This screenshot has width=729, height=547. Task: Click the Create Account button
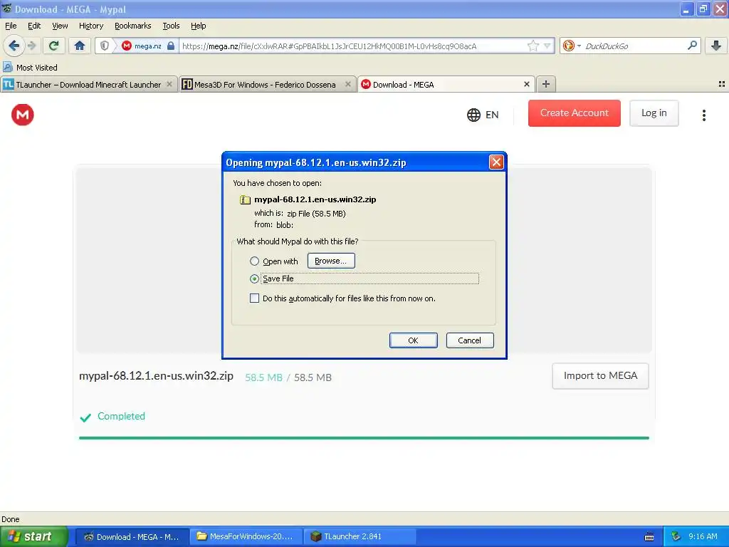(x=575, y=113)
